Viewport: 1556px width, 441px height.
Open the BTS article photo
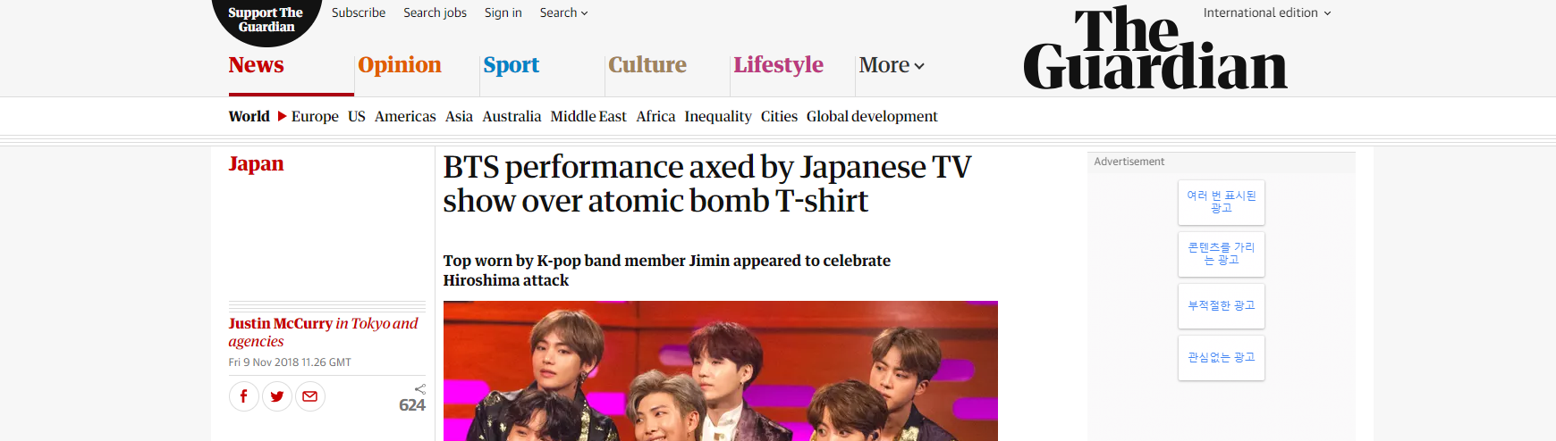[720, 370]
